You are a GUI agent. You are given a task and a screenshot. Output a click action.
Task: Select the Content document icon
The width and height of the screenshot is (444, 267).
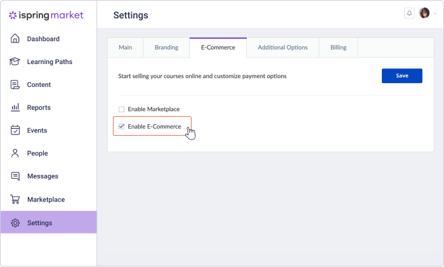(15, 84)
